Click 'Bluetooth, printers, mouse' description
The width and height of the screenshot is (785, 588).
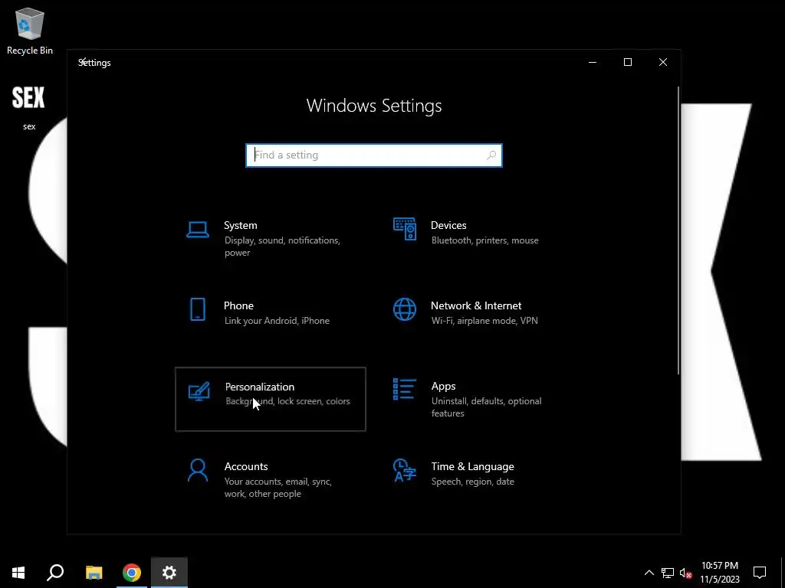485,240
